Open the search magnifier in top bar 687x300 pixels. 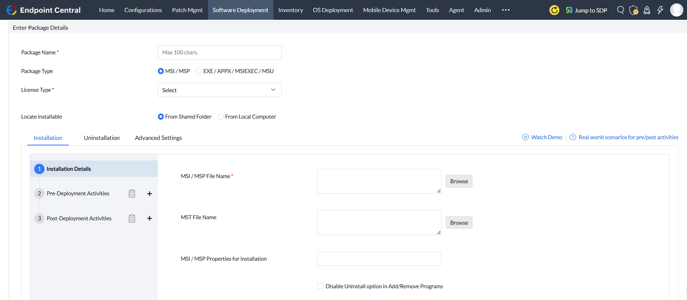[620, 10]
